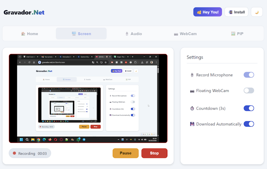The height and width of the screenshot is (169, 267).
Task: Go to the Home tab
Action: tap(29, 34)
